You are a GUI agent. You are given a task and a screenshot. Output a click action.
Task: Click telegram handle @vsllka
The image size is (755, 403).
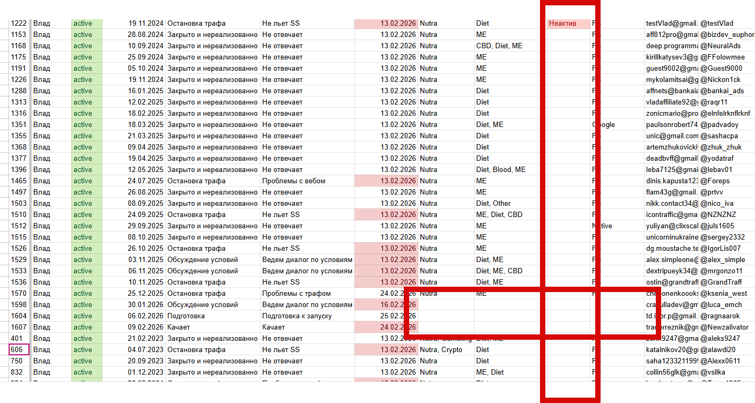pyautogui.click(x=727, y=372)
